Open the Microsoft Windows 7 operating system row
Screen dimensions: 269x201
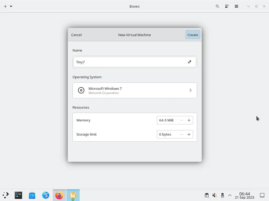click(135, 90)
